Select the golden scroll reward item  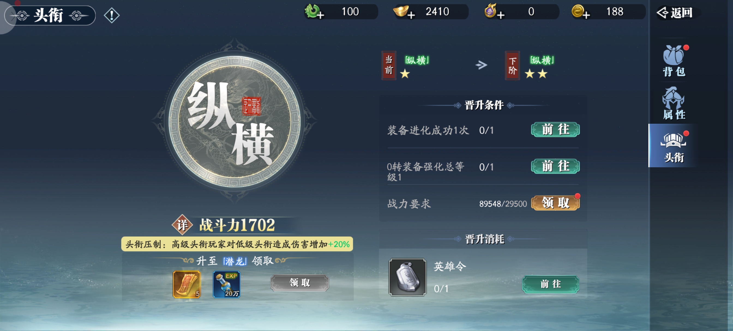[x=187, y=284]
